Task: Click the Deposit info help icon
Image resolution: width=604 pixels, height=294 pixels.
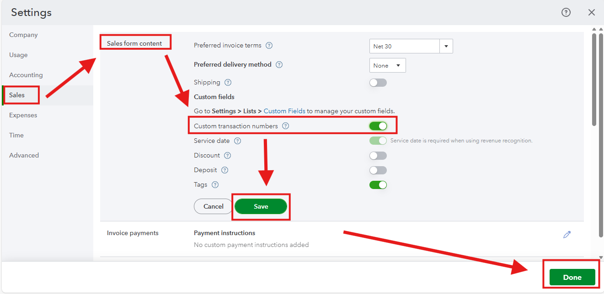Action: click(225, 170)
